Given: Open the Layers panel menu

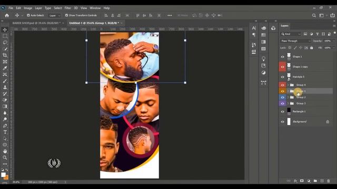Looking at the screenshot, I should [x=334, y=26].
